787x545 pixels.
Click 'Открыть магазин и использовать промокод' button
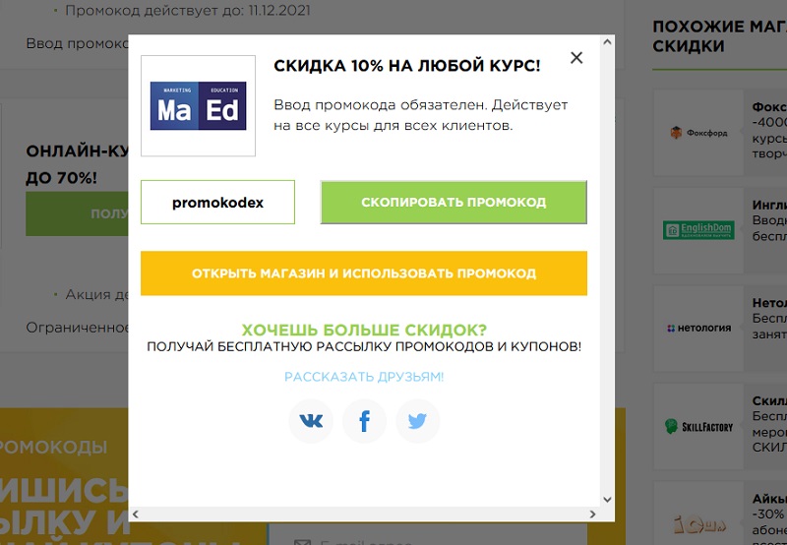[364, 273]
